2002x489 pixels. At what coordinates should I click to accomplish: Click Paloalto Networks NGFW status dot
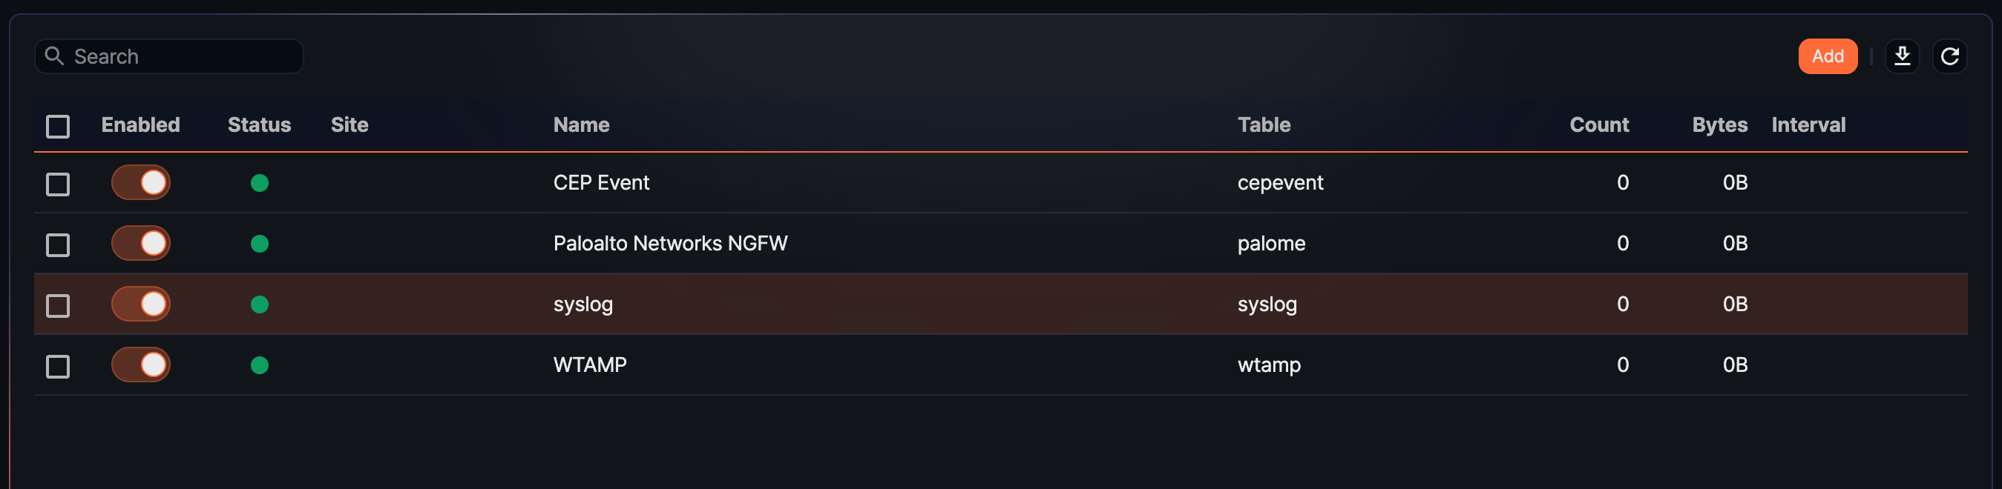[x=260, y=244]
